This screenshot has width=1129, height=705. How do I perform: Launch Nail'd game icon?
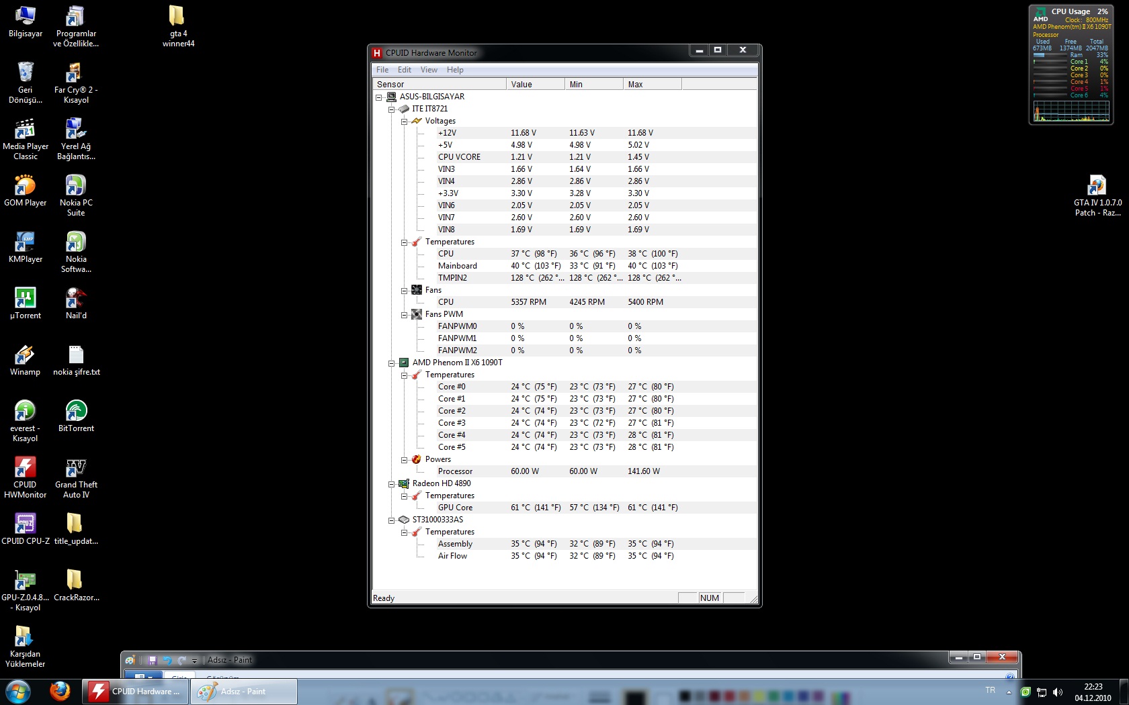[76, 304]
